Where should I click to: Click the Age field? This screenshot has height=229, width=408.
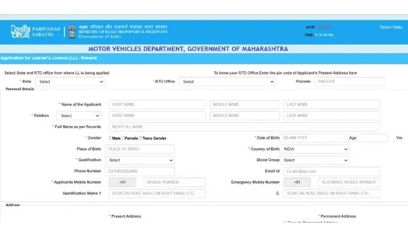coord(372,138)
